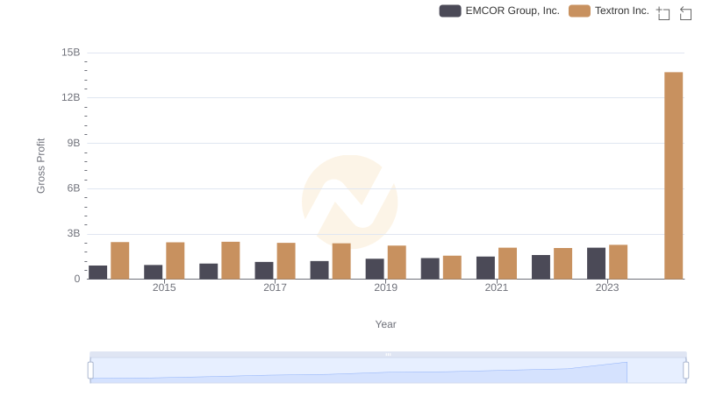Screen dimensions: 702x404
Task: Click the 15B y-axis label
Action: point(71,53)
